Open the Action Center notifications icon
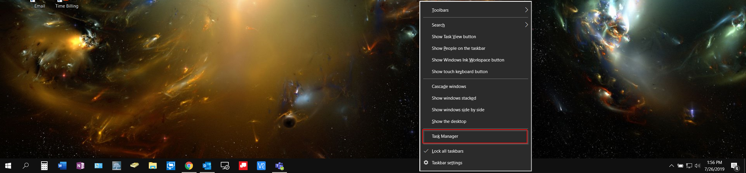 point(735,166)
